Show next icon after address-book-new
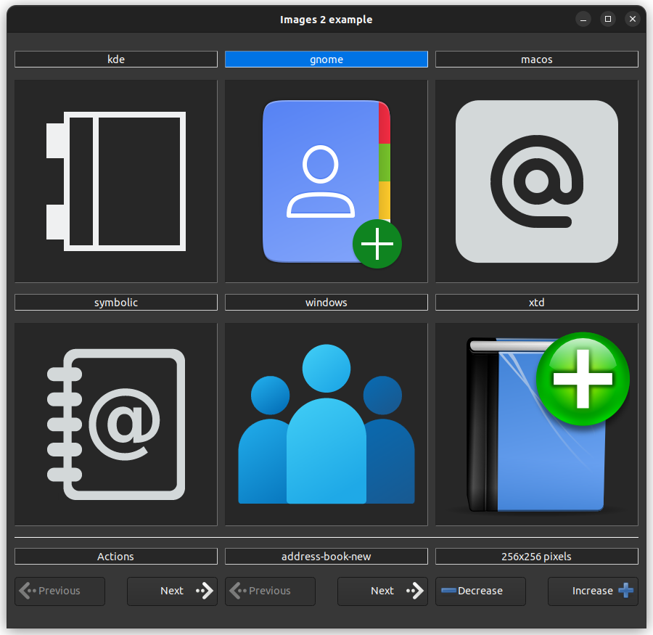Screen dimensions: 653x635 (382, 591)
